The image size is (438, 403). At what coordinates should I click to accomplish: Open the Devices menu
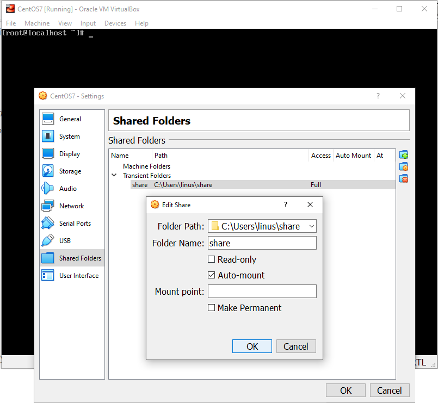click(x=115, y=23)
